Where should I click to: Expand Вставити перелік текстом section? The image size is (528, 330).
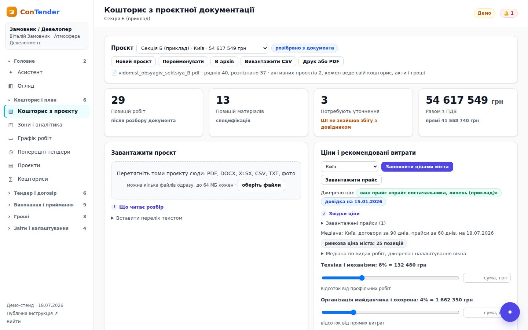[147, 218]
